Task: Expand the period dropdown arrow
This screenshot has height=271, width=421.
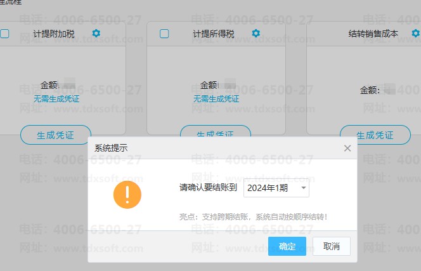Action: 304,188
